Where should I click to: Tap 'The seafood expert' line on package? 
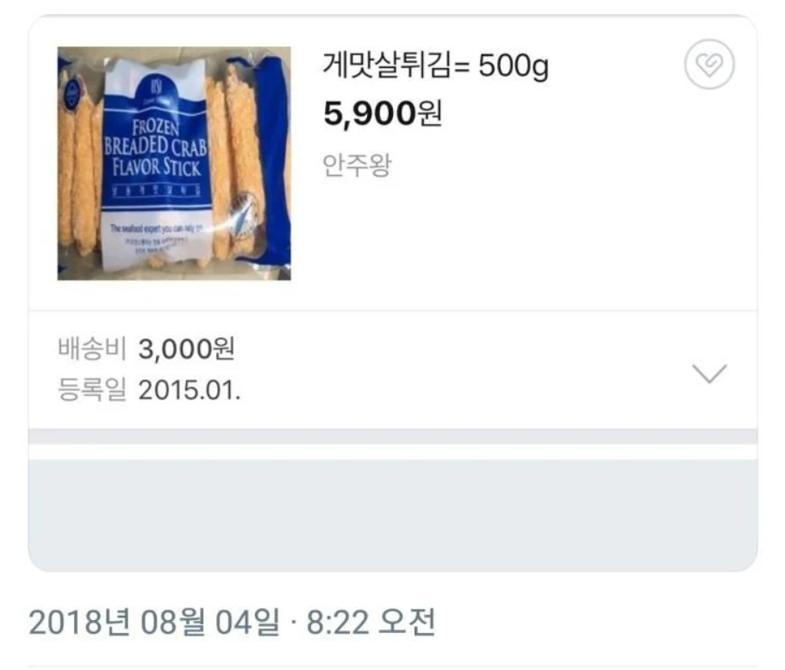tap(156, 229)
